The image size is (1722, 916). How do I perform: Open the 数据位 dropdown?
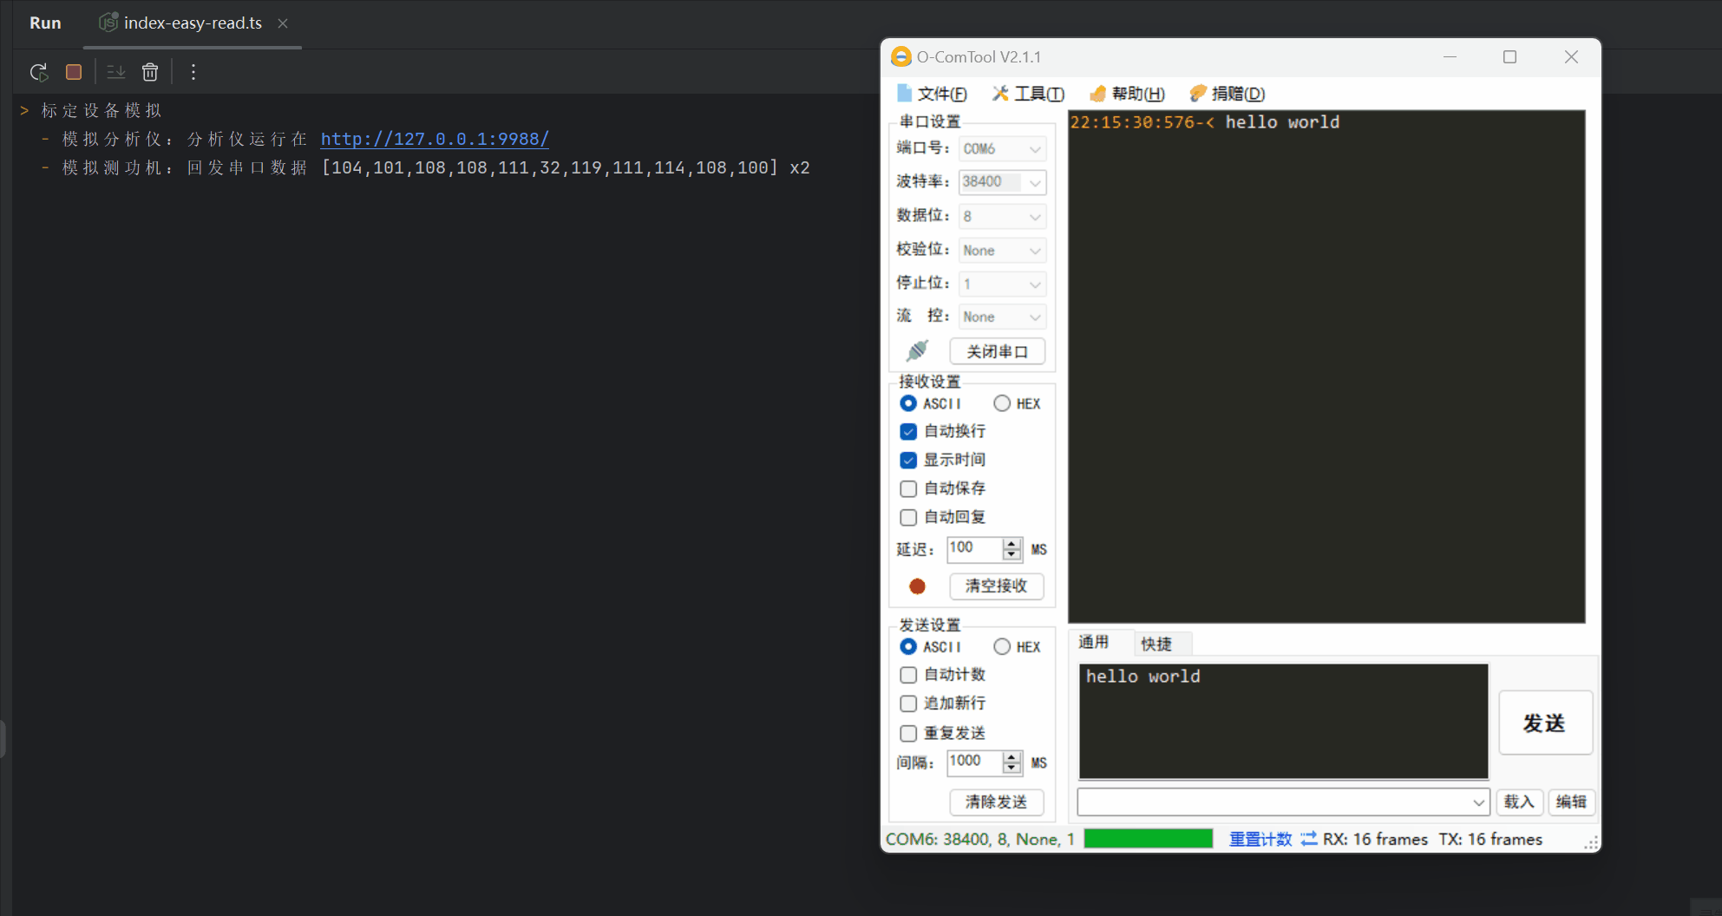(1002, 216)
